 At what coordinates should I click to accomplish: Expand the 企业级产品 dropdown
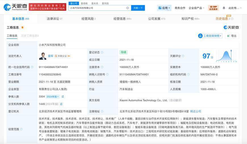(x=196, y=8)
